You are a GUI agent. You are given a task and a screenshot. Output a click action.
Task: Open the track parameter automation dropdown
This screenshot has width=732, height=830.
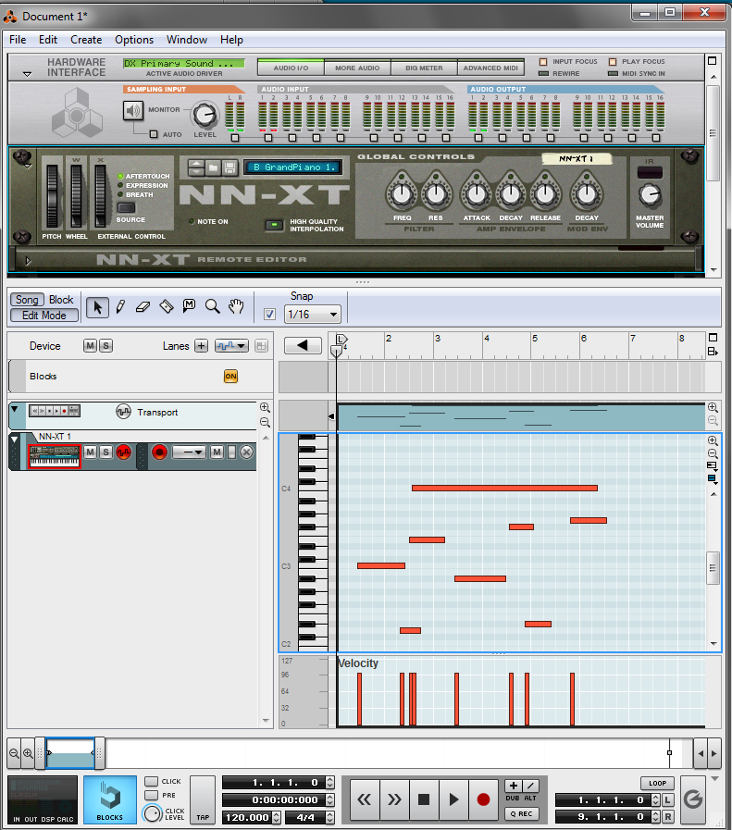point(231,346)
